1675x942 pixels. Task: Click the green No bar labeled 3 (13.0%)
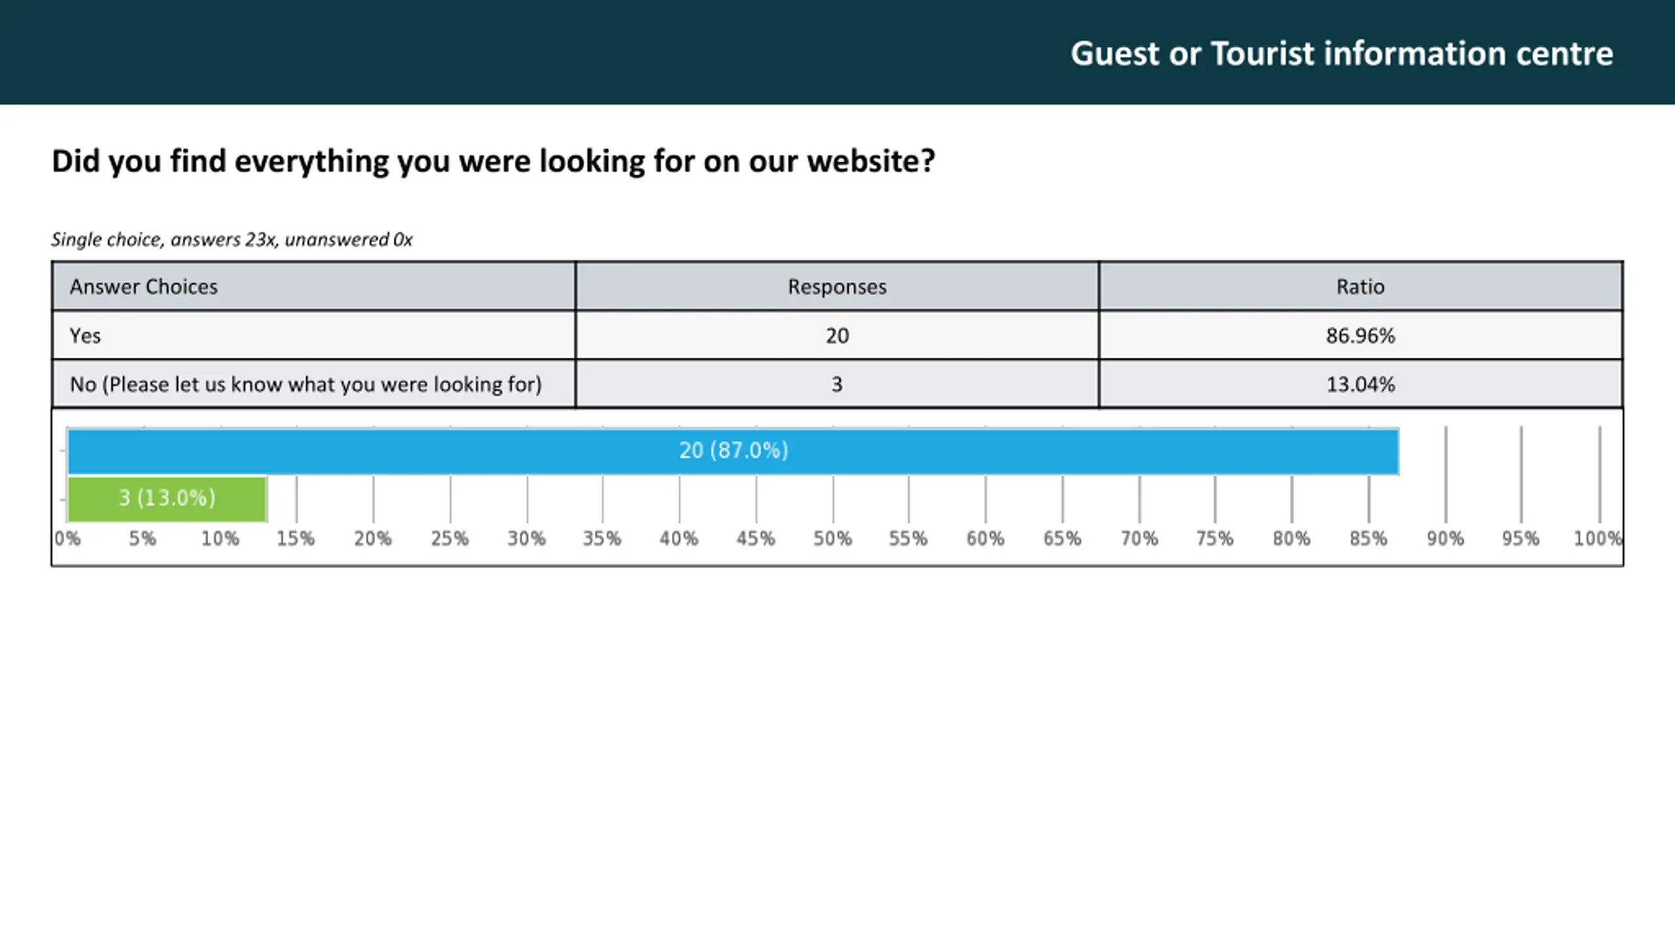click(167, 498)
